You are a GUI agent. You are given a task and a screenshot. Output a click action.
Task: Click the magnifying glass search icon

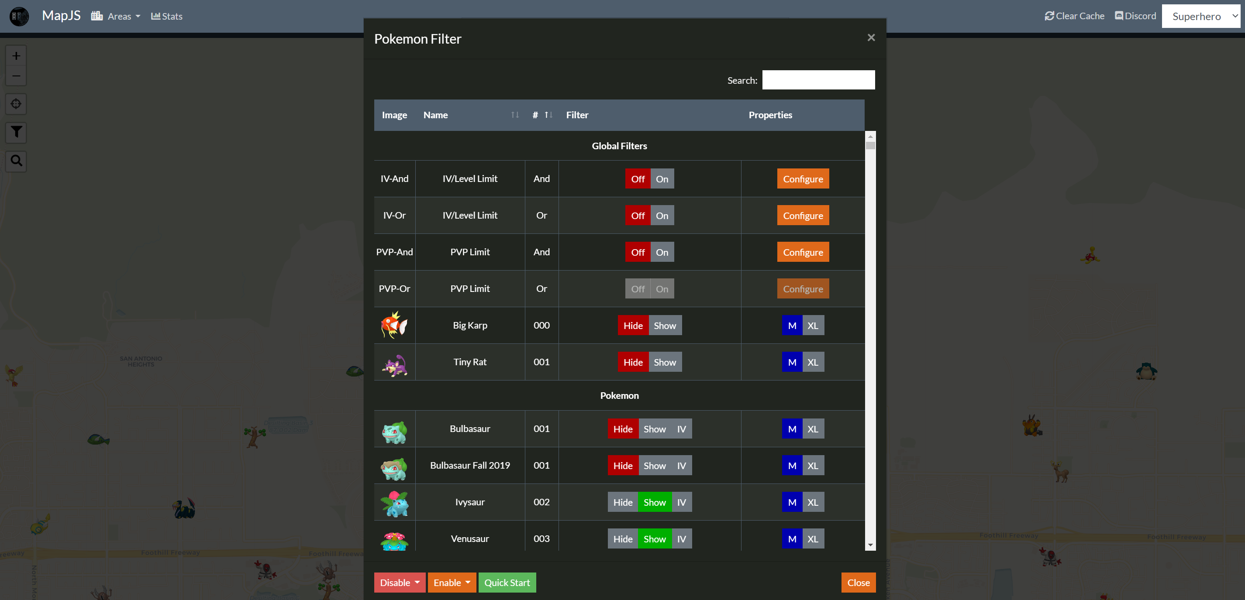[x=16, y=161]
